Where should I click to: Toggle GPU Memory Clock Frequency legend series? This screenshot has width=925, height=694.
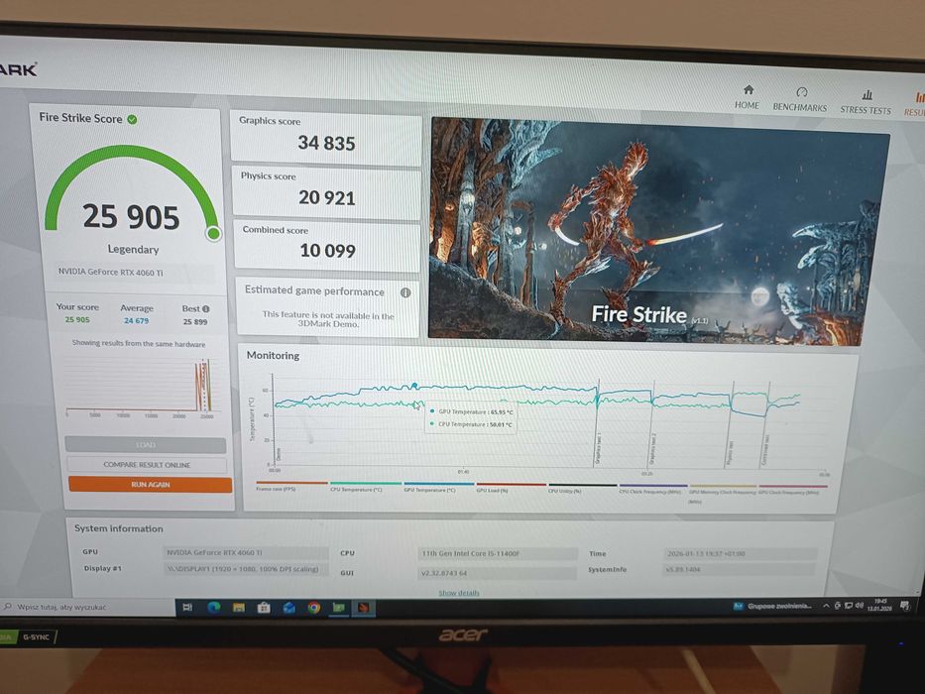click(722, 492)
